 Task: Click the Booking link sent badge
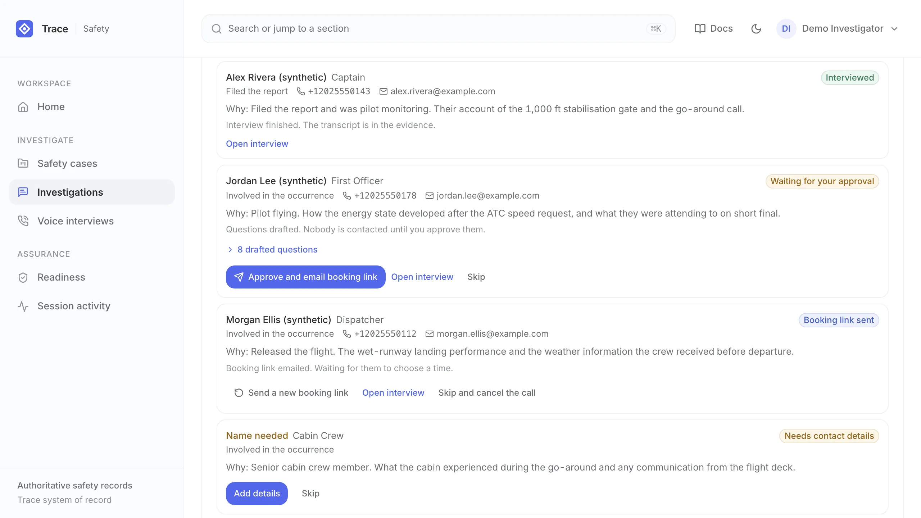[839, 320]
